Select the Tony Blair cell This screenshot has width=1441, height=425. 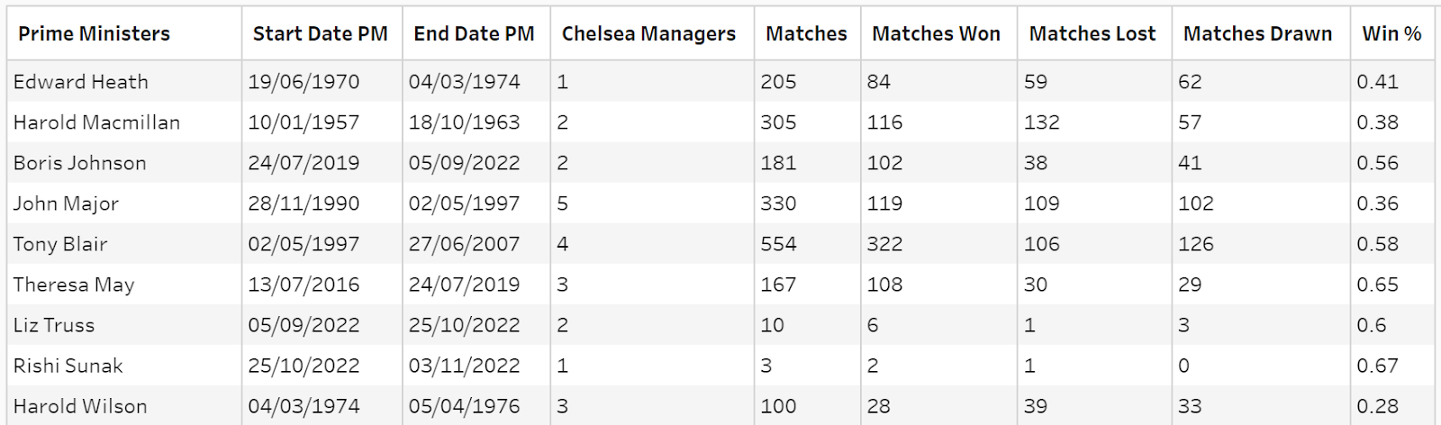click(x=60, y=244)
